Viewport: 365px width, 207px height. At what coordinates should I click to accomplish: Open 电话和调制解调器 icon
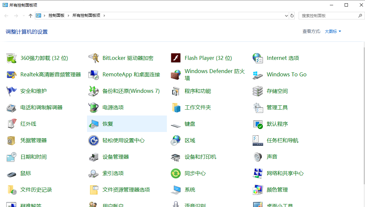click(11, 108)
